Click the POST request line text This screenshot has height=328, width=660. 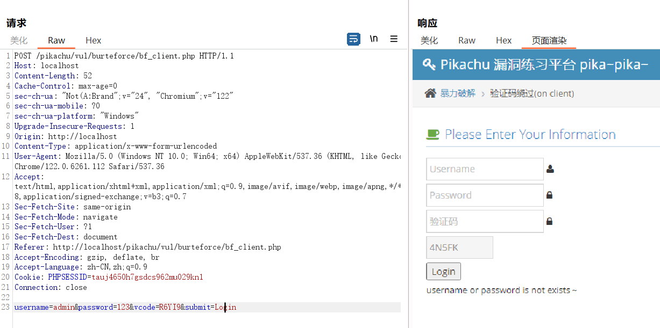click(x=124, y=56)
